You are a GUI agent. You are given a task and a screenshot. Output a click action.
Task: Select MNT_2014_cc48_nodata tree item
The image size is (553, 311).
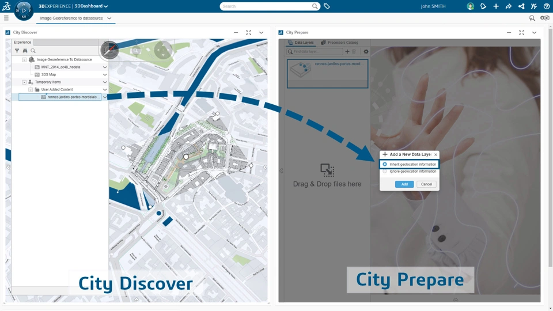[60, 67]
